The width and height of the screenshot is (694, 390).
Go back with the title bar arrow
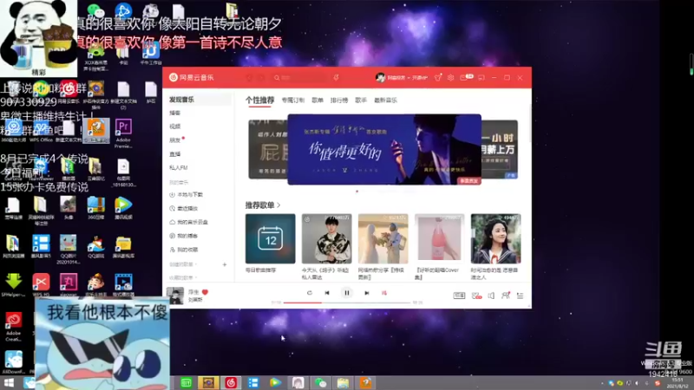coord(249,77)
